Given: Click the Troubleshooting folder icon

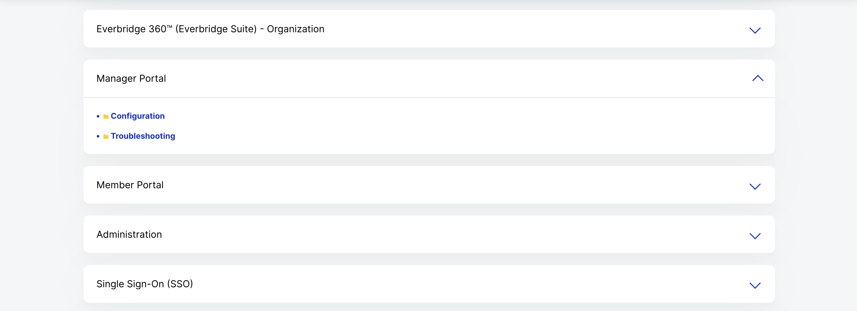Looking at the screenshot, I should click(x=106, y=136).
